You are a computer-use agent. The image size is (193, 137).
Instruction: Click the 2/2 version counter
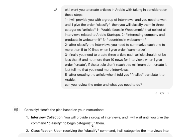point(162,93)
